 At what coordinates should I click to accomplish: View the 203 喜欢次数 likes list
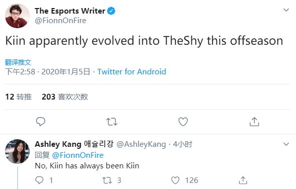(65, 97)
